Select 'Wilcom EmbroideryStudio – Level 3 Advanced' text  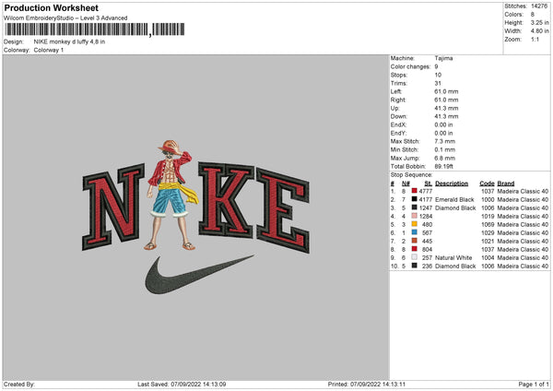coord(65,18)
